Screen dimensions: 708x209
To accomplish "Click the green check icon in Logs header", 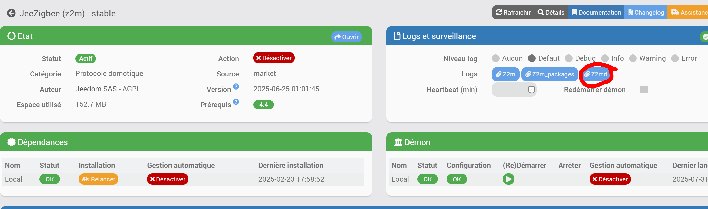I will (x=705, y=37).
